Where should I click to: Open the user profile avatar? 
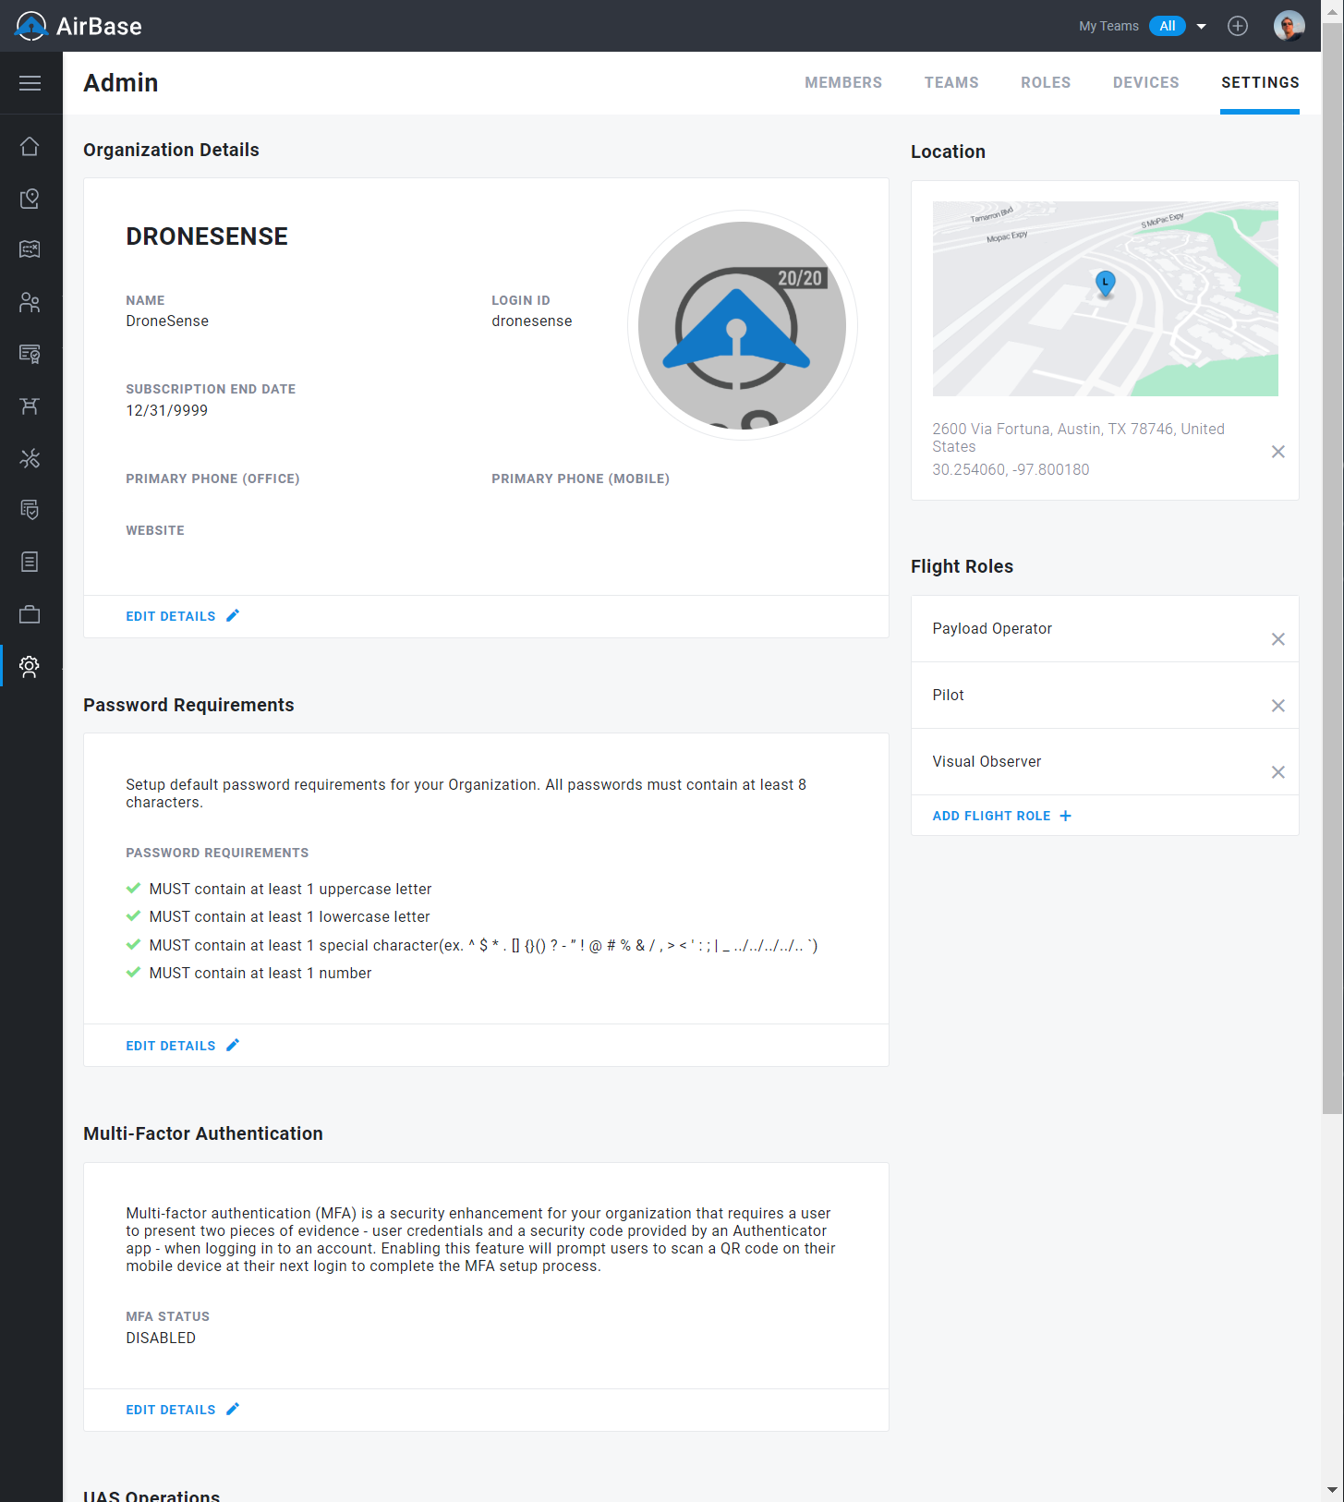1290,26
